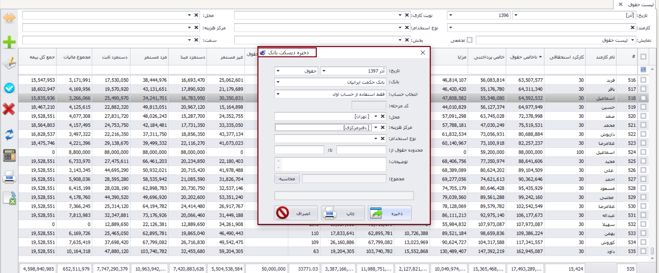Check the checkbox for row 531

643,215
